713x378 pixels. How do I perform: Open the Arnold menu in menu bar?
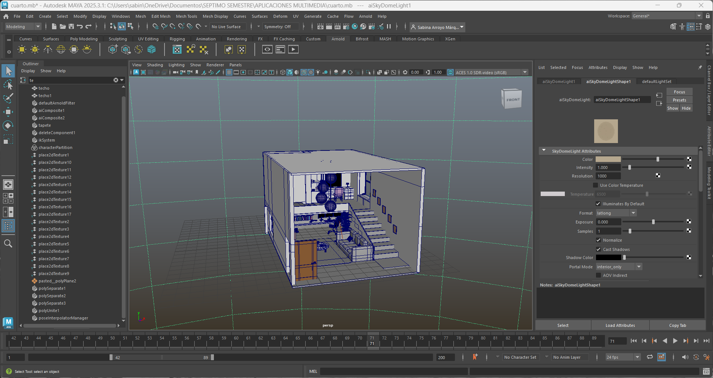[365, 16]
